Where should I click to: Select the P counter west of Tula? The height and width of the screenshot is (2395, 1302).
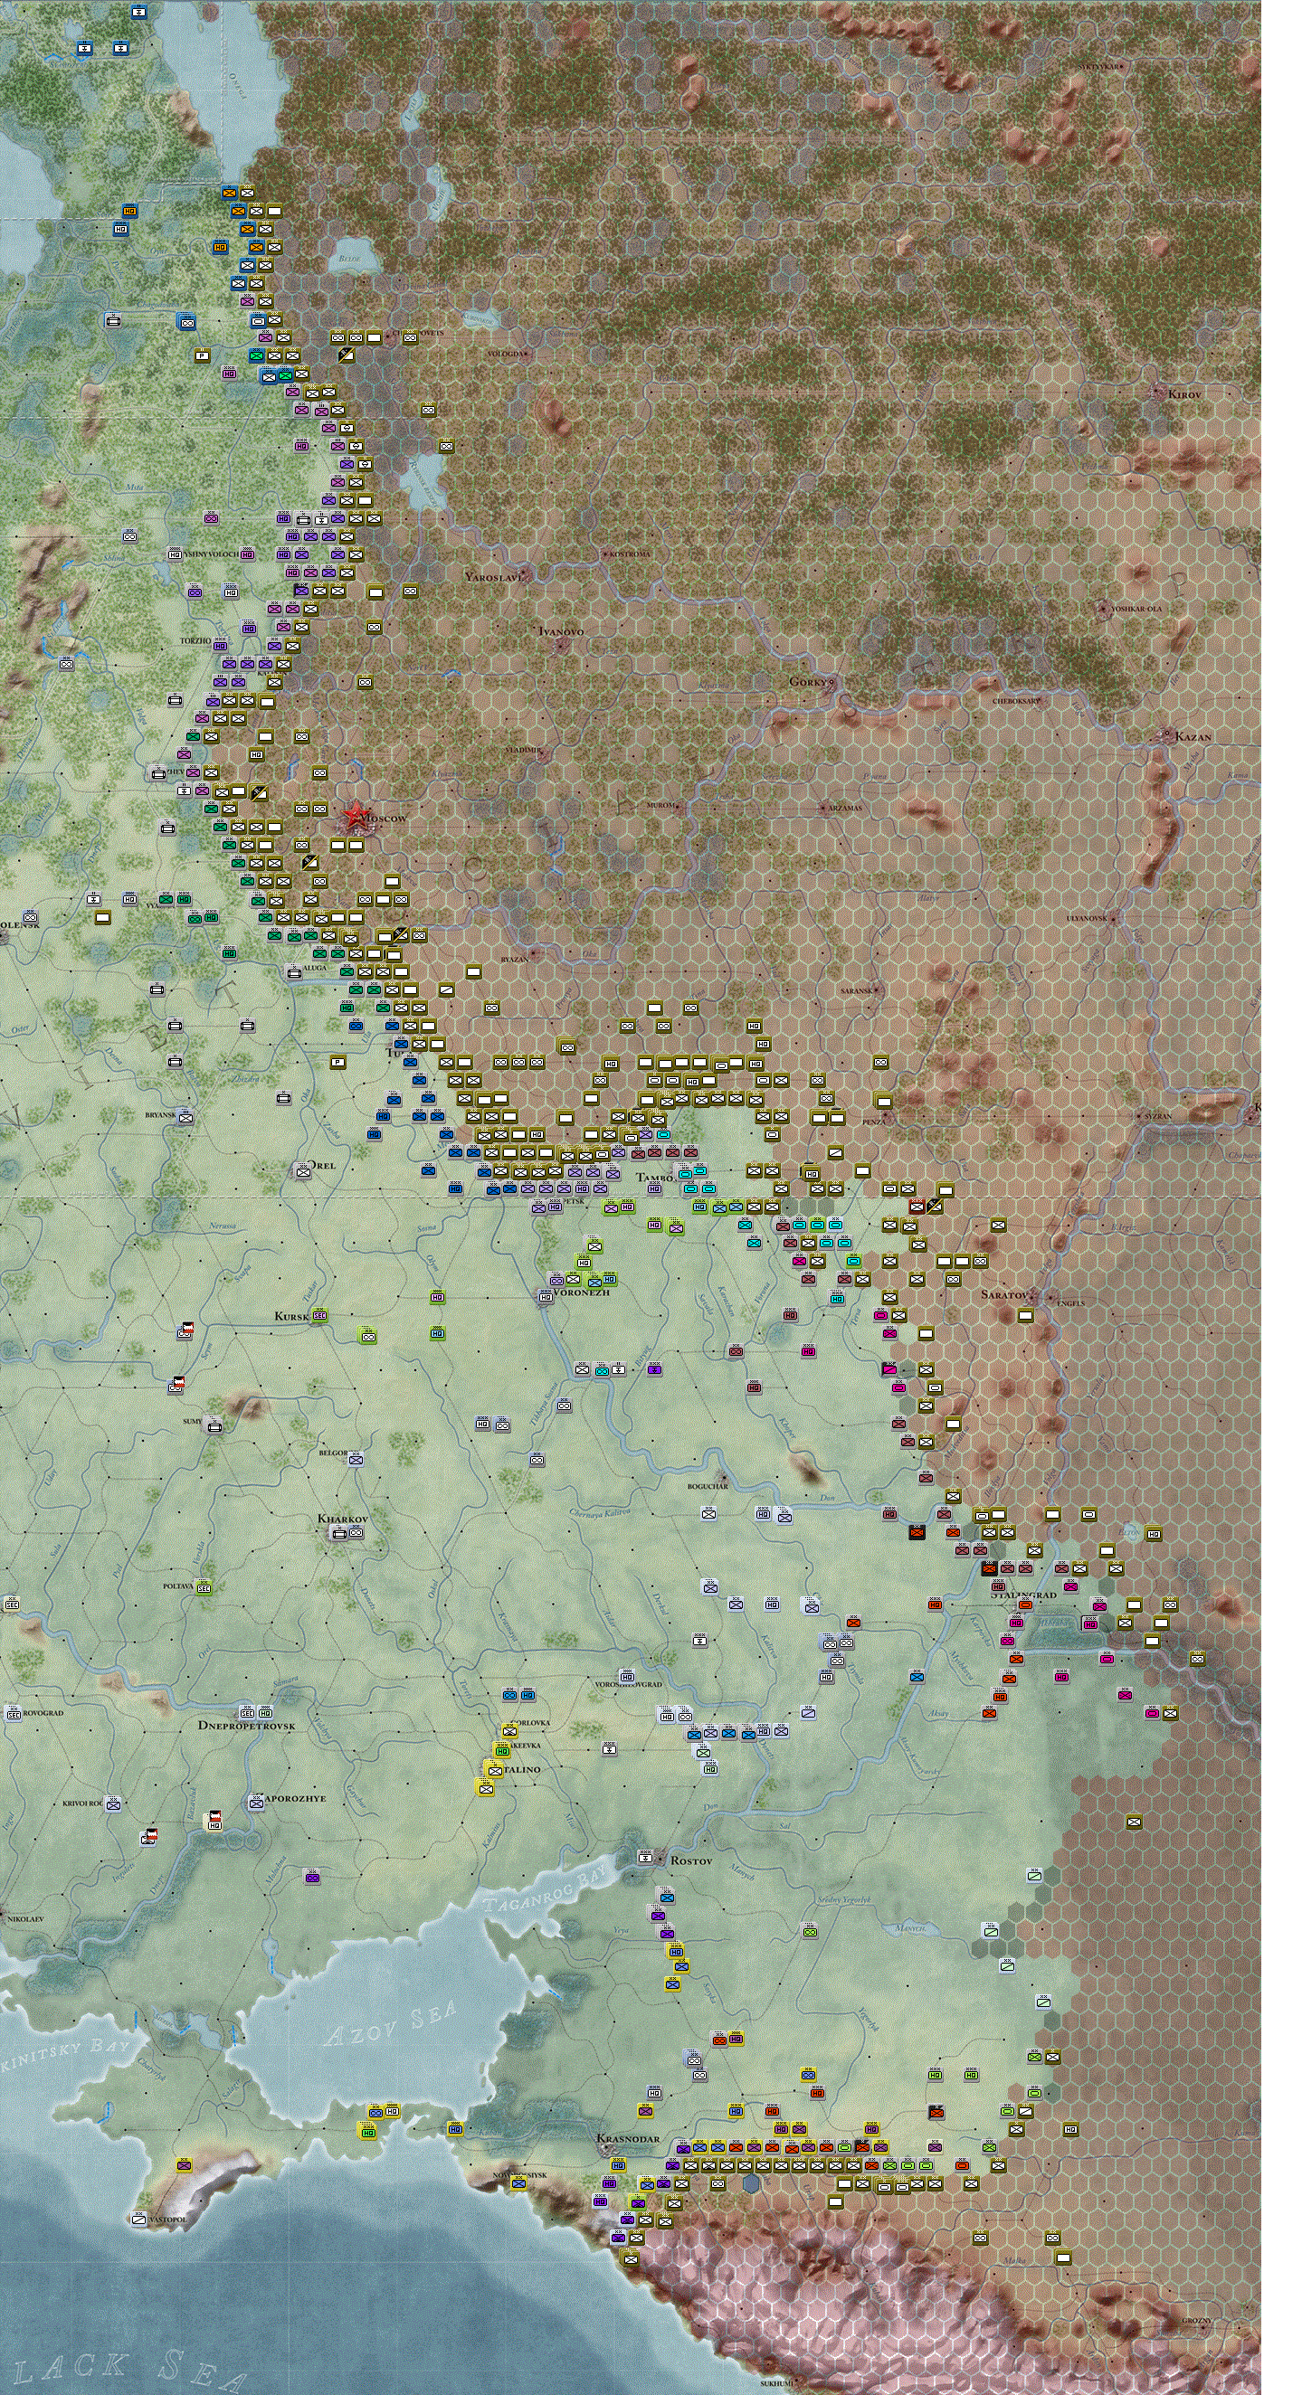pos(338,1062)
